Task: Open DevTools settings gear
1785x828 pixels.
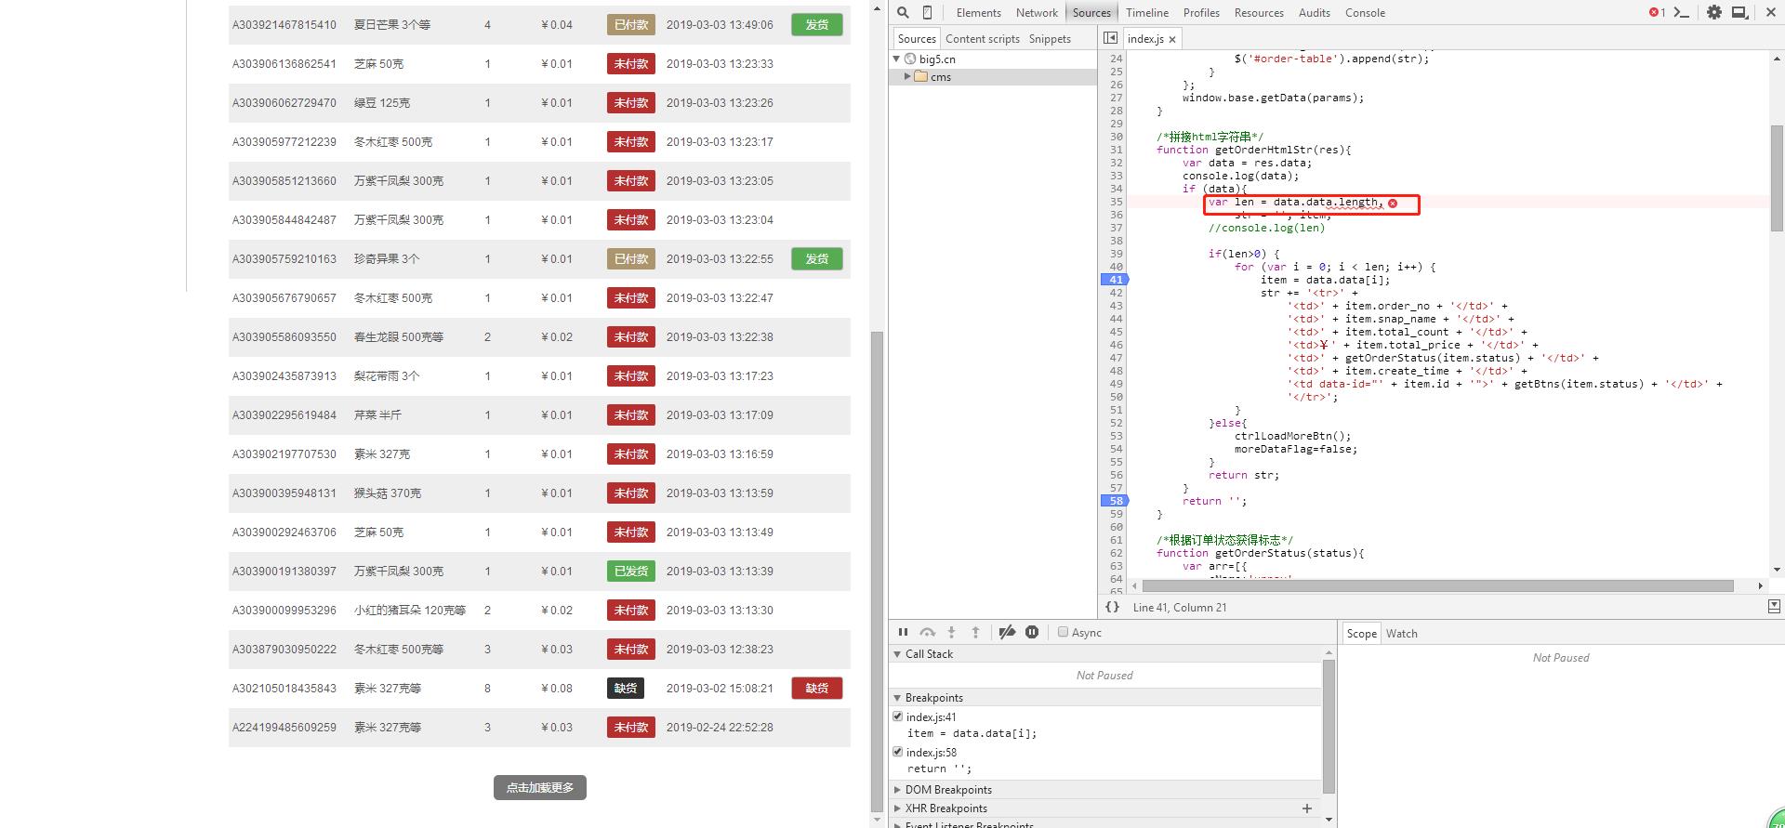Action: [1713, 12]
